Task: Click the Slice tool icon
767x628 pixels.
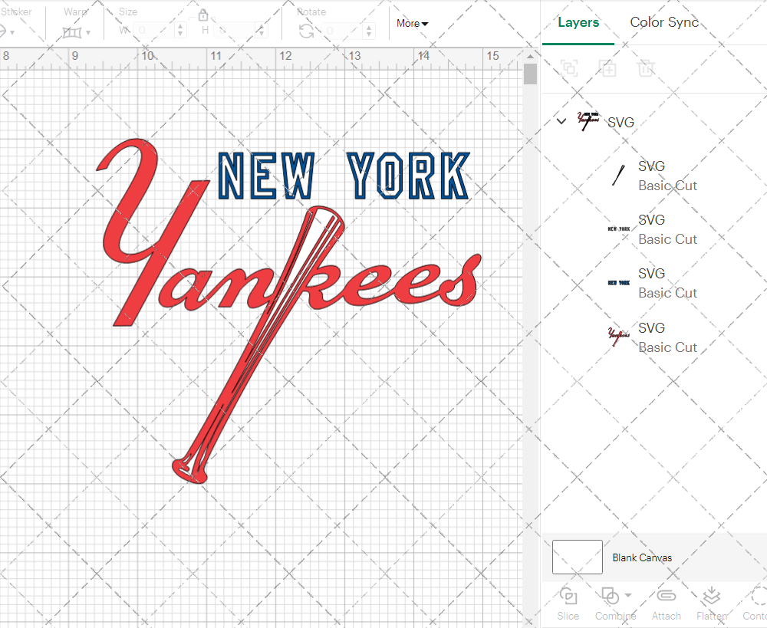Action: [568, 597]
